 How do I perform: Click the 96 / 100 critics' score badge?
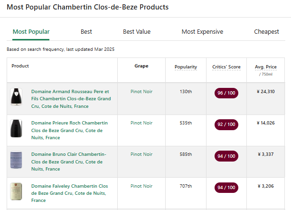226,93
